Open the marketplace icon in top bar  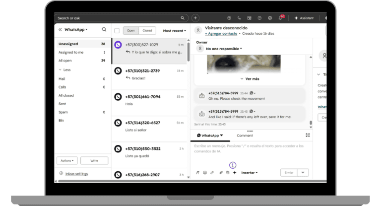point(250,18)
